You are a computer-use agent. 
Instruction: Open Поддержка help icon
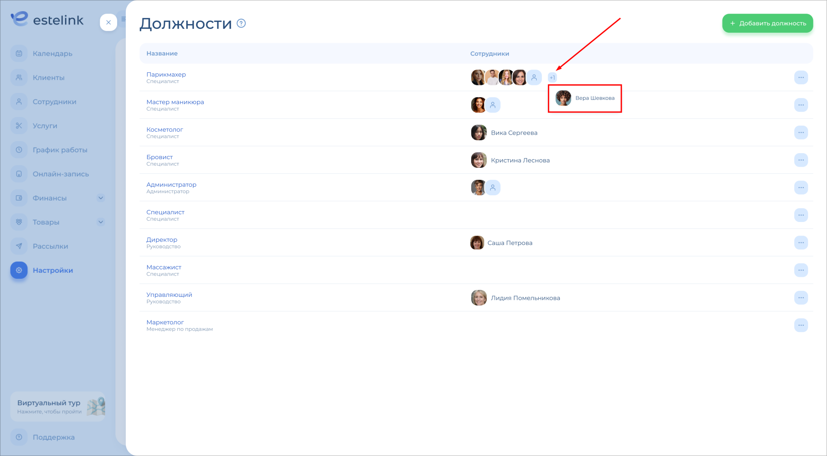pos(19,437)
